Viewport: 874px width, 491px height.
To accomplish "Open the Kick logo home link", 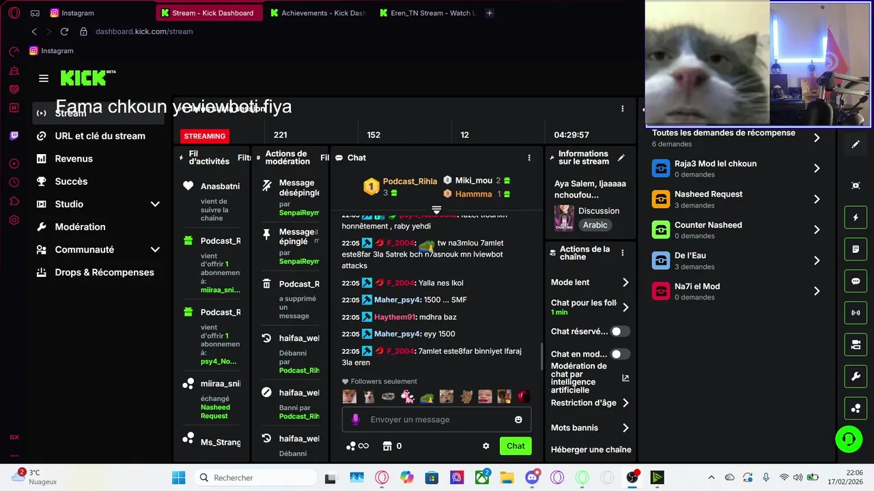I will click(87, 78).
